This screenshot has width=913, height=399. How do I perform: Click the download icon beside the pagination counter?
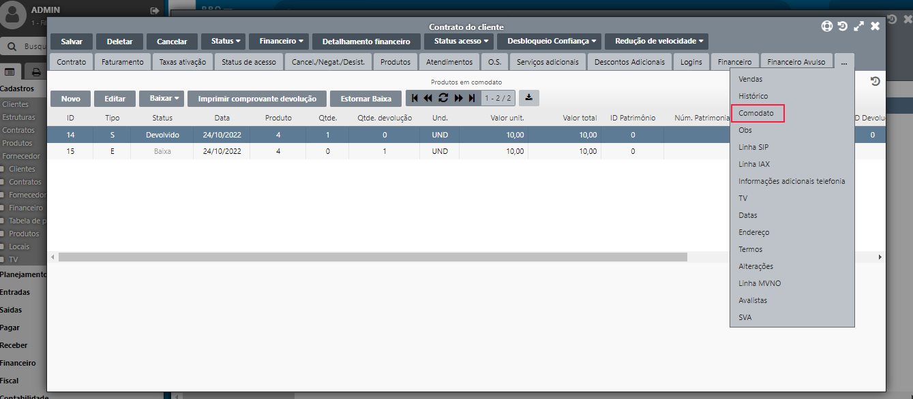point(528,98)
